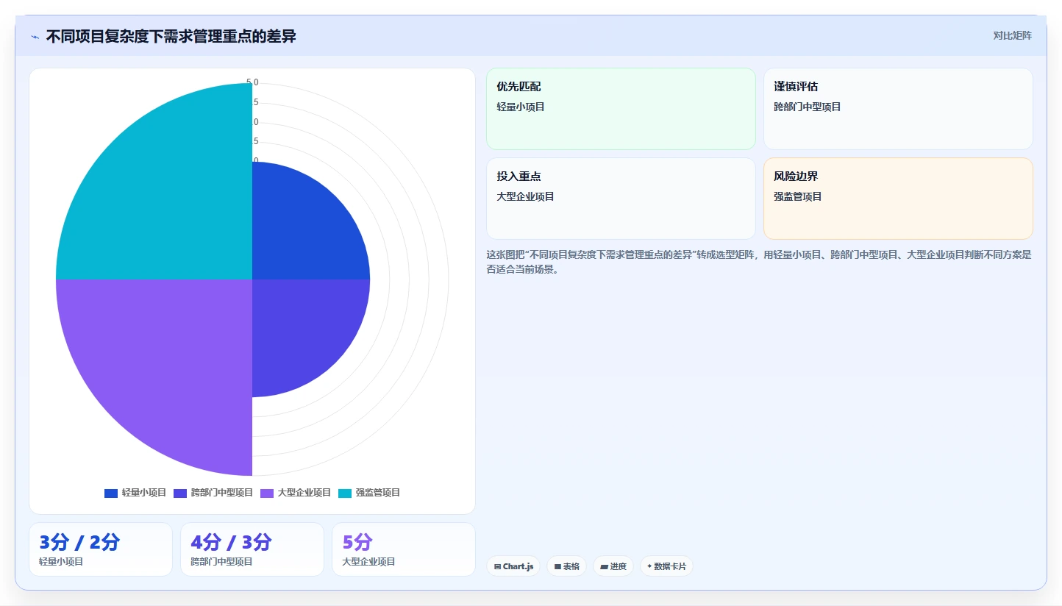Open the 优先匹配 matrix card
This screenshot has width=1062, height=606.
(x=621, y=109)
